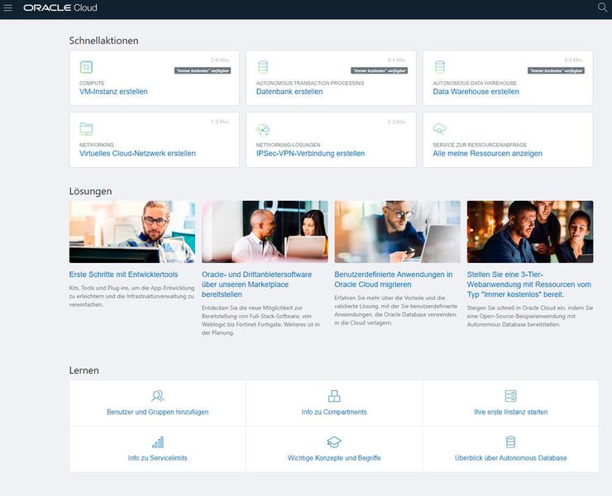
Task: Open Ihre erste Instanz starten link
Action: [510, 413]
